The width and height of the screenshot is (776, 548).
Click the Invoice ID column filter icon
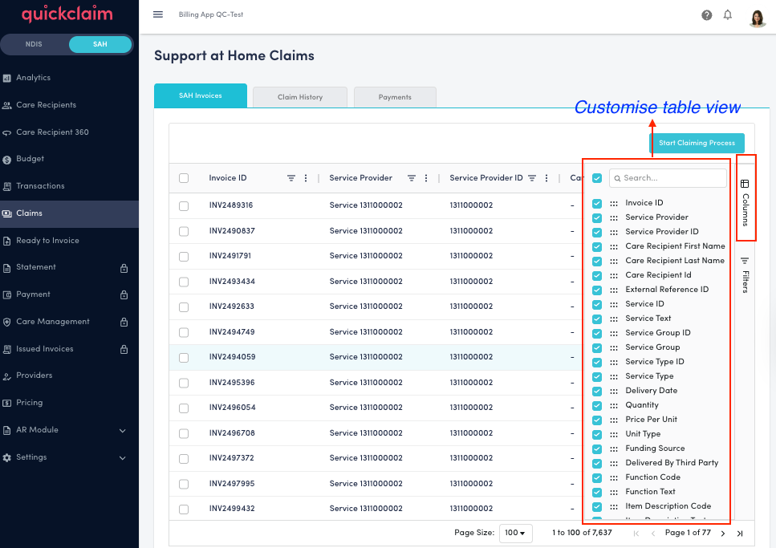pos(291,178)
